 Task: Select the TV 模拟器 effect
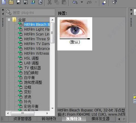pos(33,68)
